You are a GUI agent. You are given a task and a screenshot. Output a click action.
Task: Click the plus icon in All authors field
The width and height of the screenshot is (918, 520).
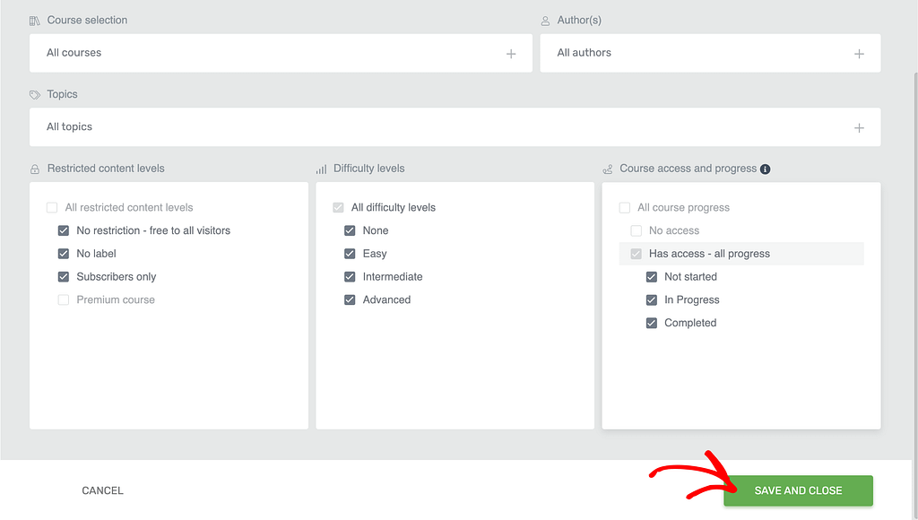[859, 54]
